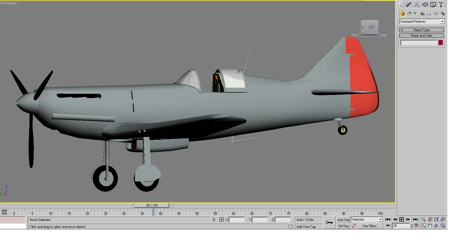Click the Zoom magnifier tool
Viewport: 449px width, 252px height.
(423, 220)
